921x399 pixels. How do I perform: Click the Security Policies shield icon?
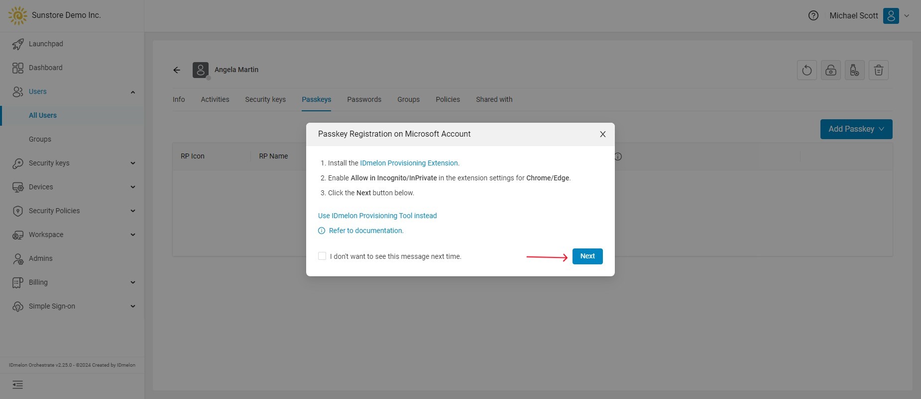click(x=18, y=211)
